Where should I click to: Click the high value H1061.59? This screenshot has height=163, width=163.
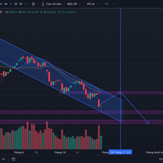pyautogui.click(x=24, y=12)
